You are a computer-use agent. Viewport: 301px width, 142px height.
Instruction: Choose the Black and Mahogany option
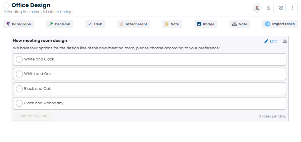tap(150, 103)
